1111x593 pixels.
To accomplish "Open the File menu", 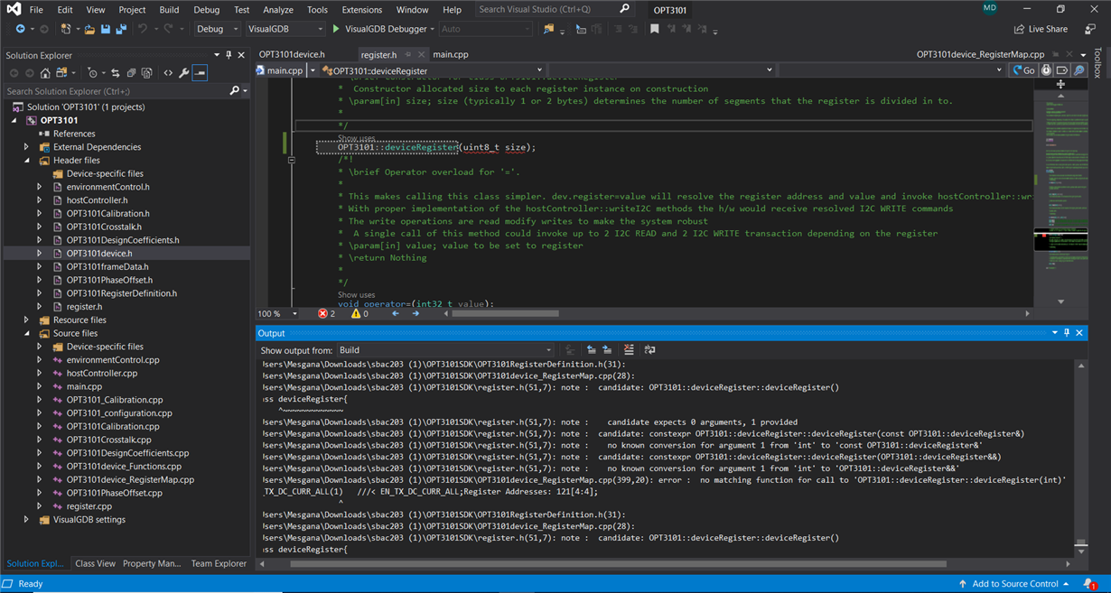I will [x=36, y=10].
